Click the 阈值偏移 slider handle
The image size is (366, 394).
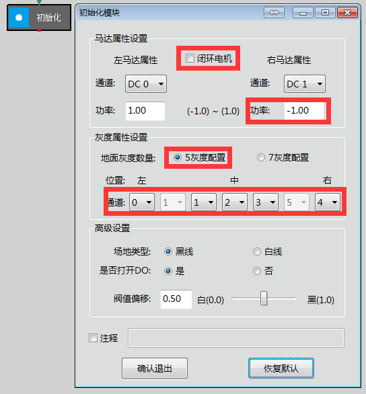coord(264,299)
